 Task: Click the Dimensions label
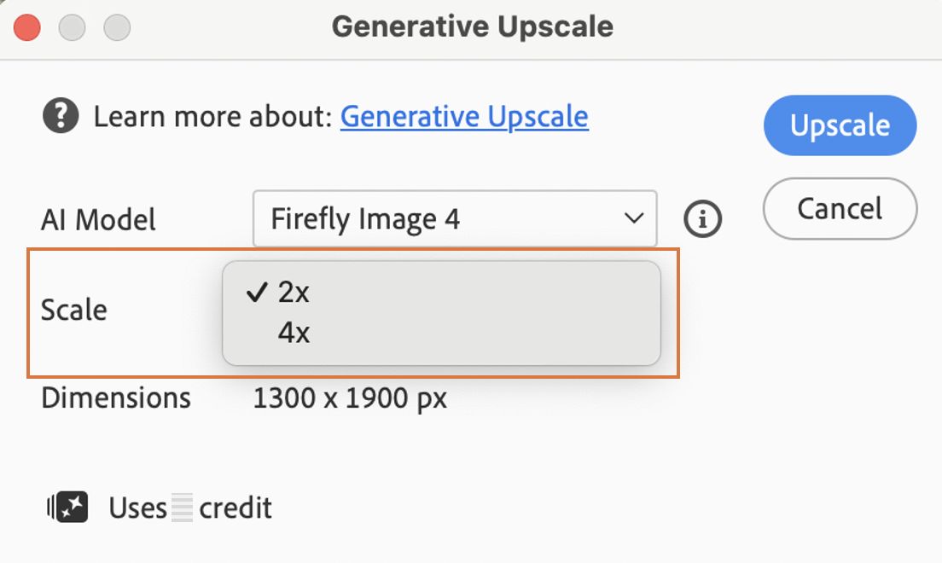[116, 398]
